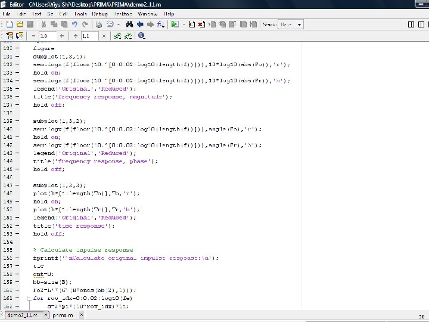The width and height of the screenshot is (429, 322).
Task: Switch to the prima.m document tab
Action: coord(63,315)
